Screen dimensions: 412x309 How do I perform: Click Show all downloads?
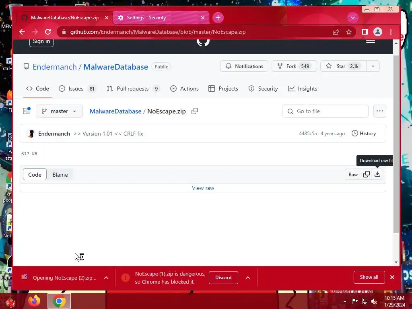tap(369, 277)
